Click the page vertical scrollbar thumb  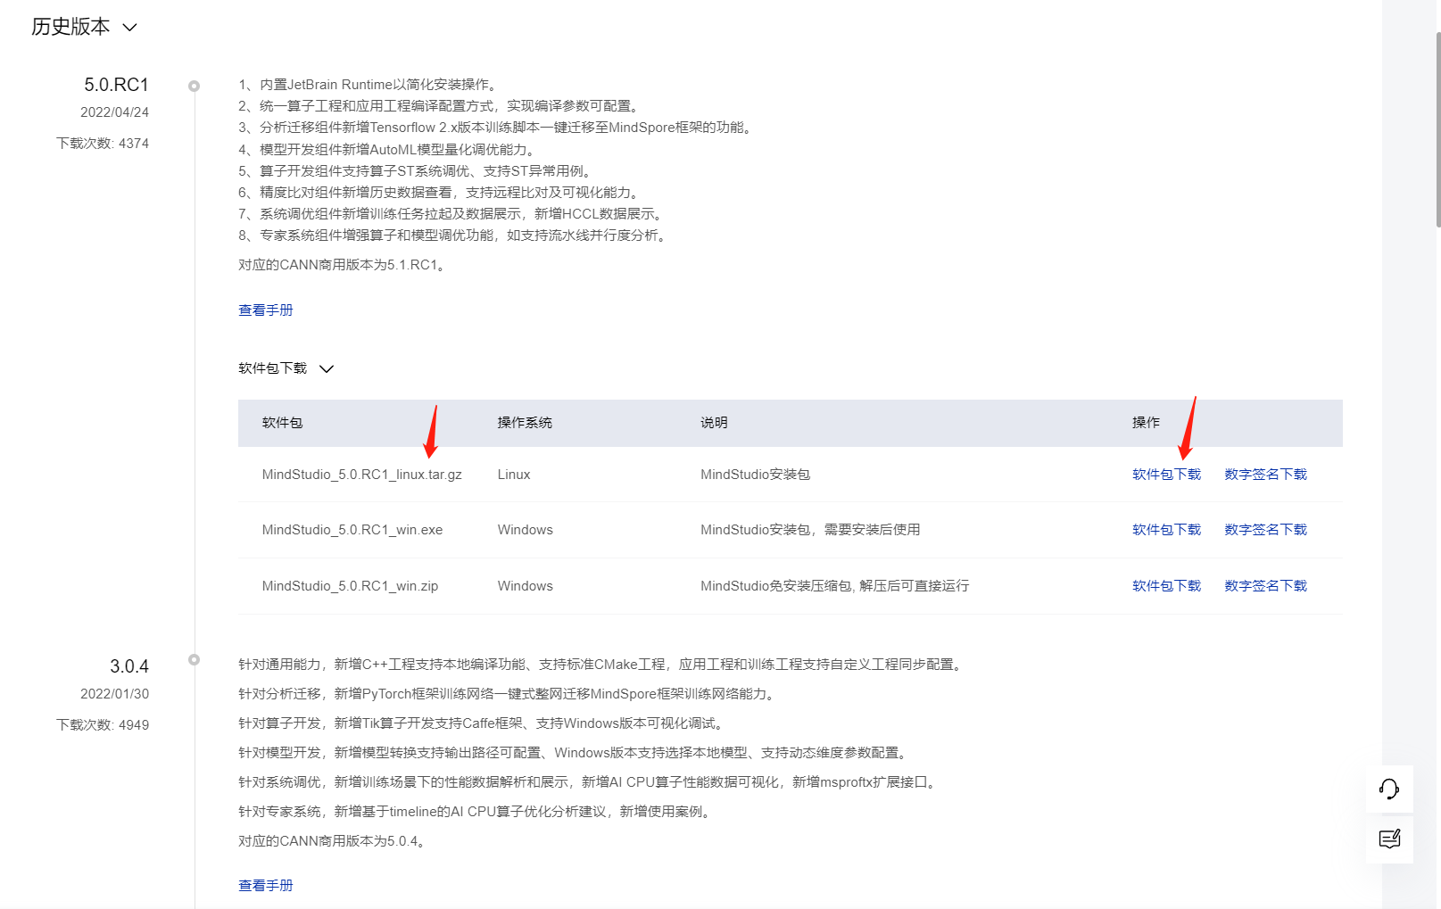(1437, 129)
